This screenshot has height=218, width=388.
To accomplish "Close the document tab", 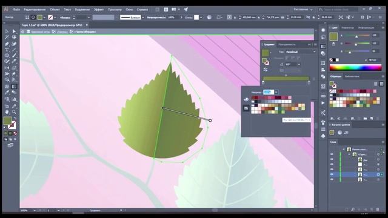I will pos(87,25).
